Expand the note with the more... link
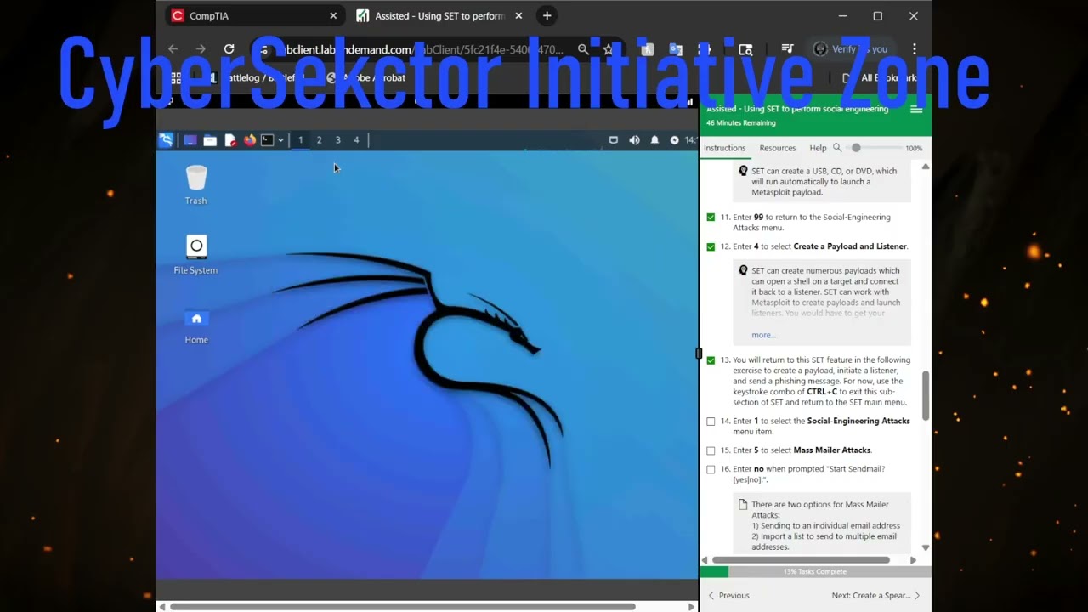Screen dimensions: 1088x612 (763, 335)
